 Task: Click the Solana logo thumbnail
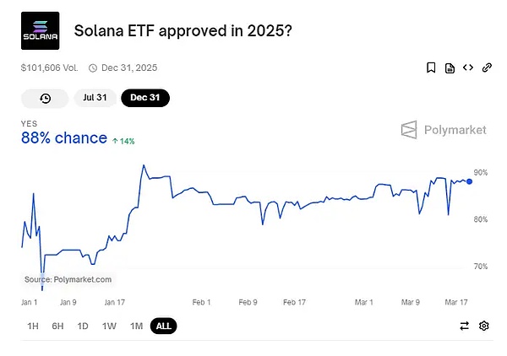click(x=40, y=31)
